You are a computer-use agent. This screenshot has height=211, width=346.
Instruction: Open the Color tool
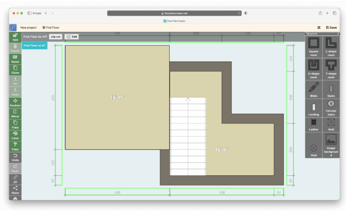click(x=15, y=135)
